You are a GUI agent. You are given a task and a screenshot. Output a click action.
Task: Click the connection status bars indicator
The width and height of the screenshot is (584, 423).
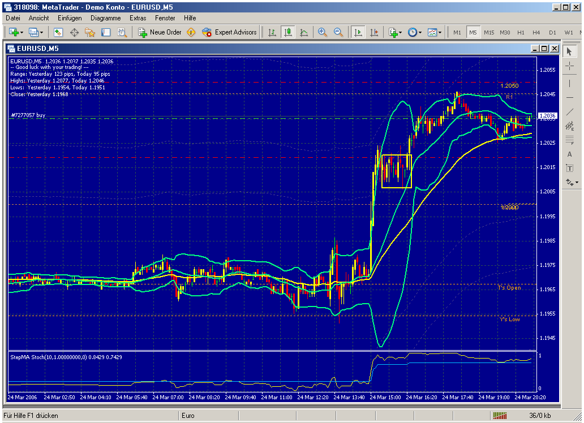(500, 416)
